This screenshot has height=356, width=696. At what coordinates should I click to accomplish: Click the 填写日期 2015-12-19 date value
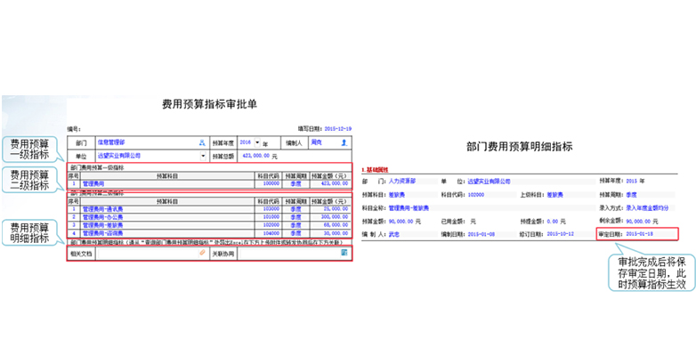[x=336, y=127]
